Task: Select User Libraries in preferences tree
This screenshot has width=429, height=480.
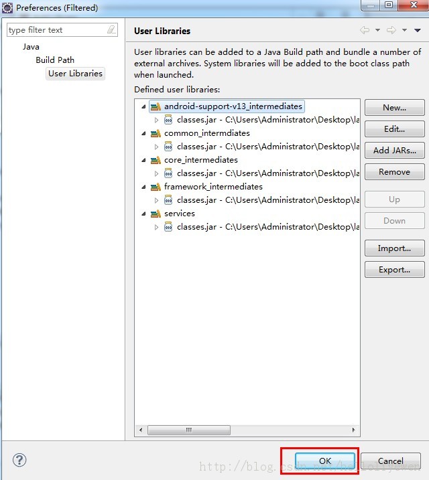Action: point(75,74)
